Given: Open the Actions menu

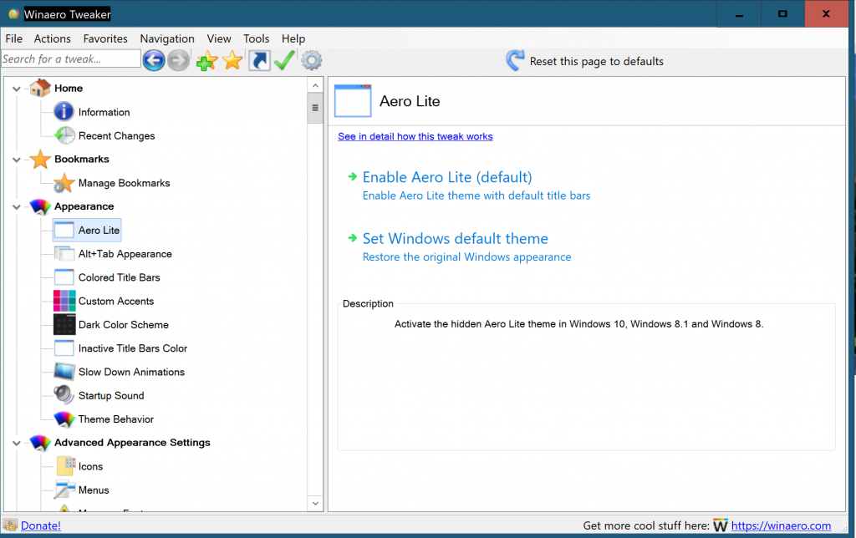Looking at the screenshot, I should tap(53, 38).
